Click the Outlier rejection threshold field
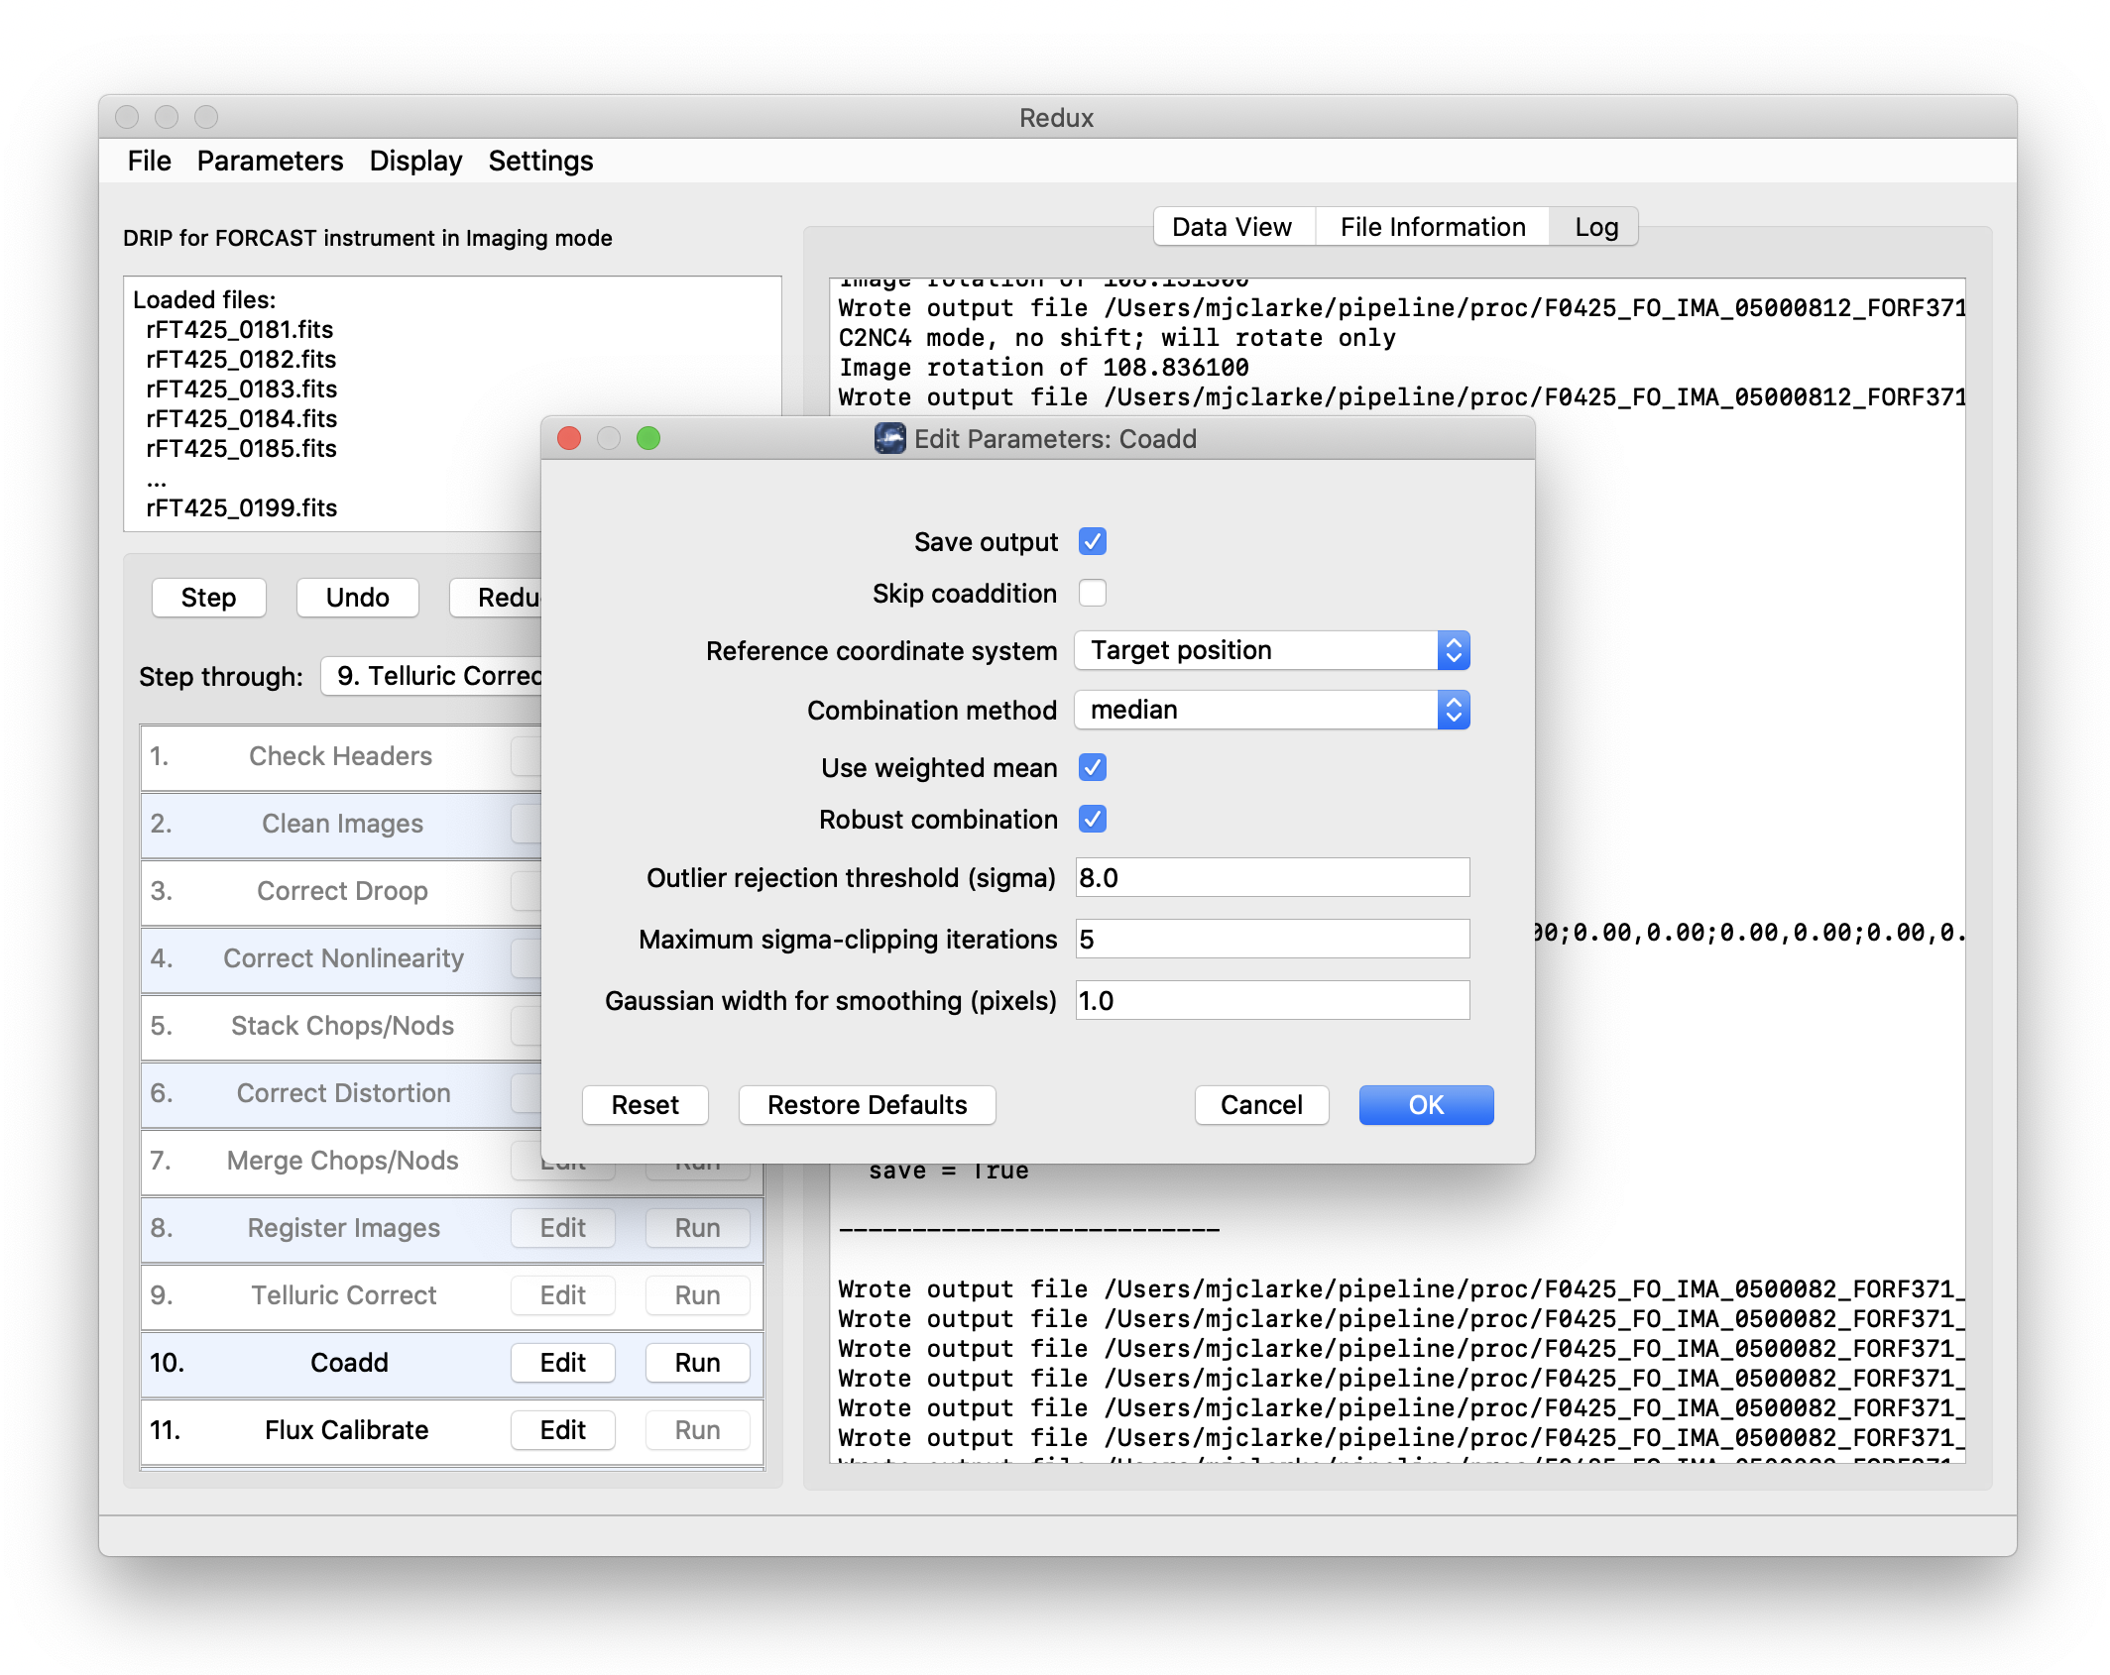The width and height of the screenshot is (2110, 1675). [x=1271, y=877]
